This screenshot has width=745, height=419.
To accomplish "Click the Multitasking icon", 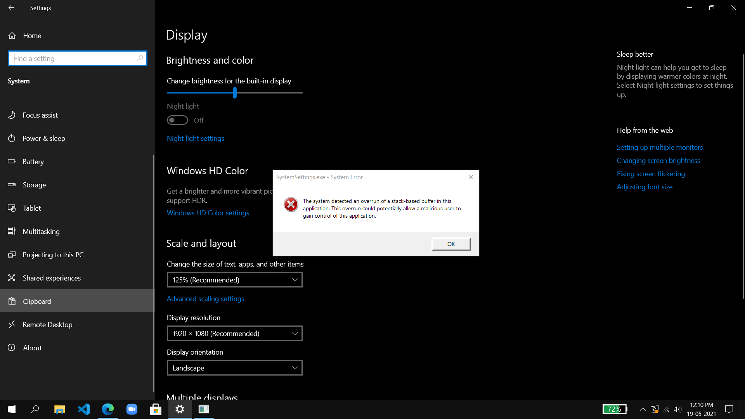I will pos(12,232).
